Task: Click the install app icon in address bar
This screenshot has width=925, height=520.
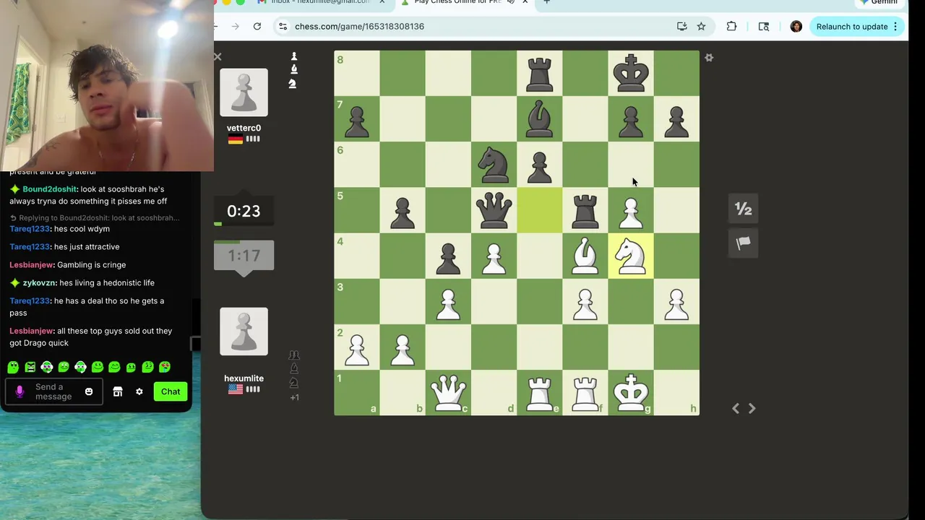Action: pos(681,26)
